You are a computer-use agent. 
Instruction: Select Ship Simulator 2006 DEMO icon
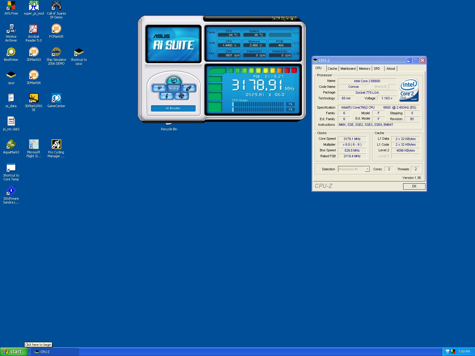click(x=56, y=56)
